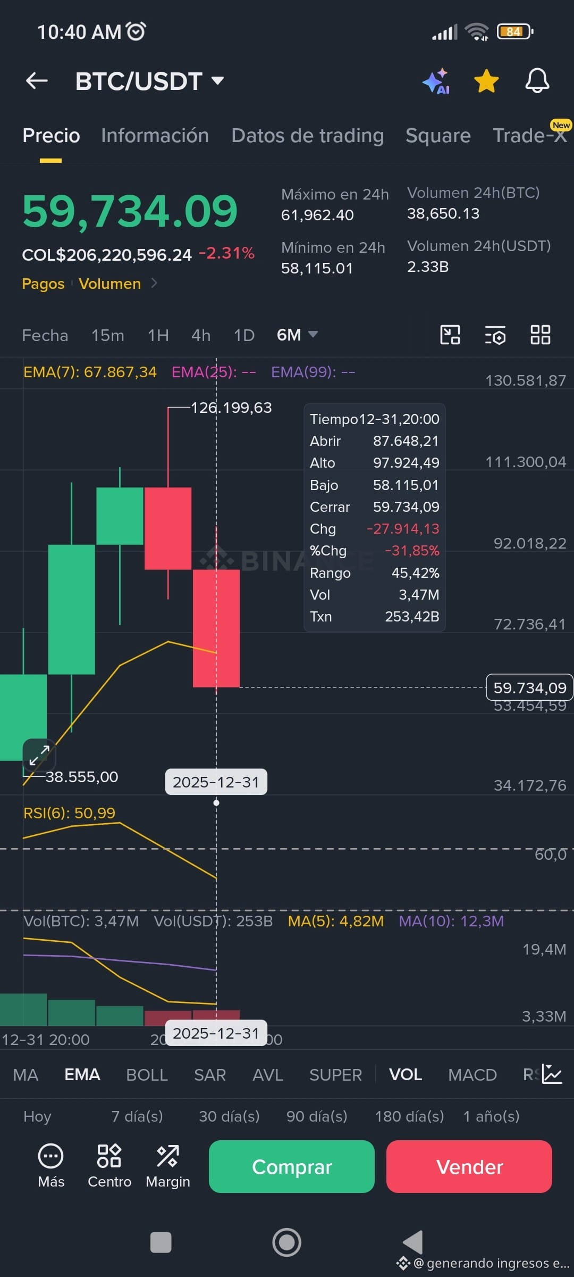The height and width of the screenshot is (1277, 574).
Task: Select the 1H chart interval
Action: [x=158, y=335]
